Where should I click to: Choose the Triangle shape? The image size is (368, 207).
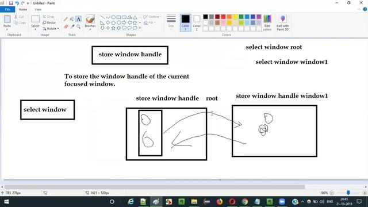coord(135,17)
